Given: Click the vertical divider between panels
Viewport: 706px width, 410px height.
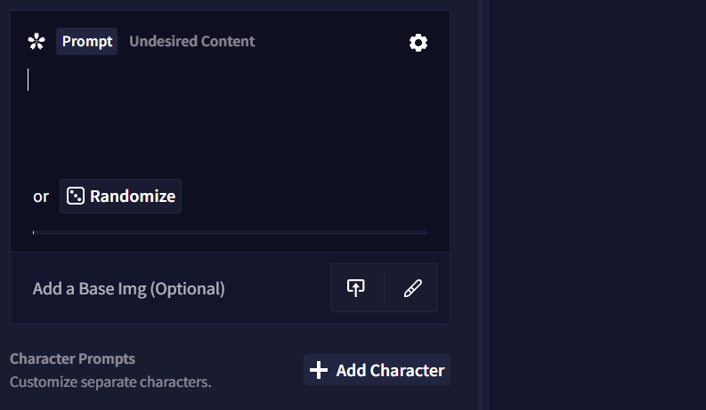Looking at the screenshot, I should (483, 205).
